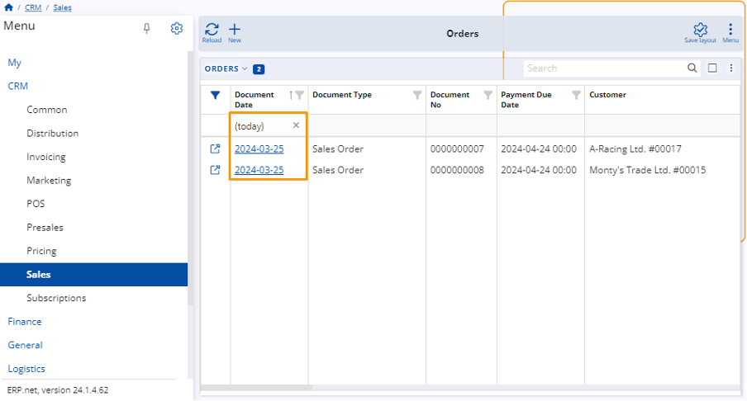
Task: Open the CRM breadcrumb link
Action: pyautogui.click(x=33, y=7)
